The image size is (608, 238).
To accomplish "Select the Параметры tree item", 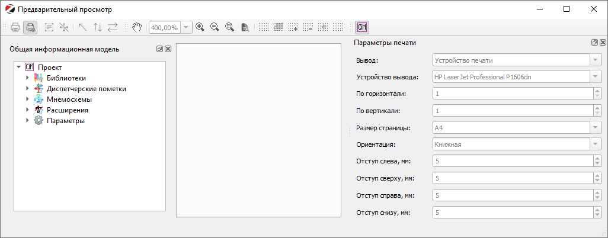I will coord(65,121).
